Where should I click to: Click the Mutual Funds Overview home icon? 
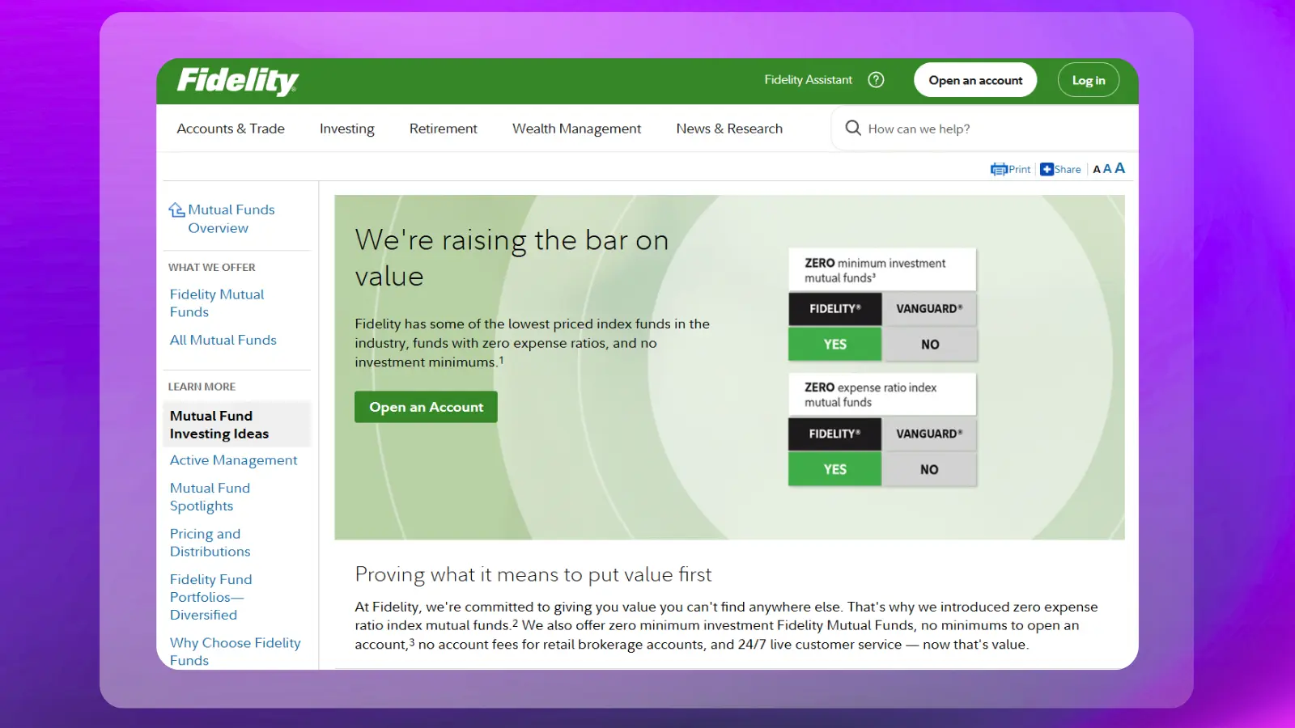(x=176, y=210)
